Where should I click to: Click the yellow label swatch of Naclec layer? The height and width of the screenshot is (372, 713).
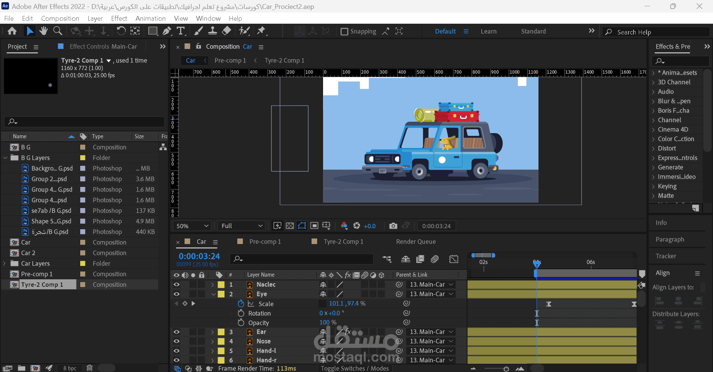tap(221, 284)
